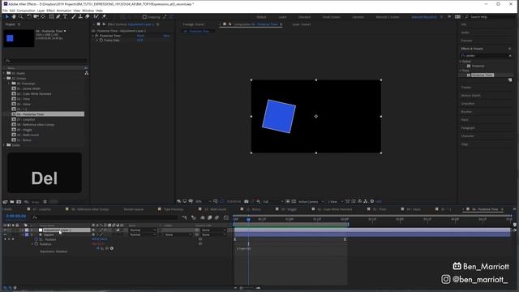This screenshot has height=292, width=519.
Task: Click the timeline current time indicator
Action: click(249, 219)
